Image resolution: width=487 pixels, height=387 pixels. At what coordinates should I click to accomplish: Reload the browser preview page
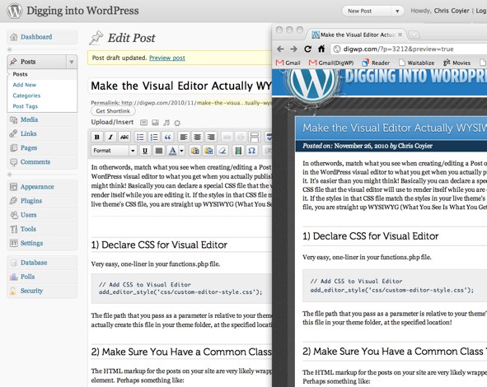pos(308,49)
